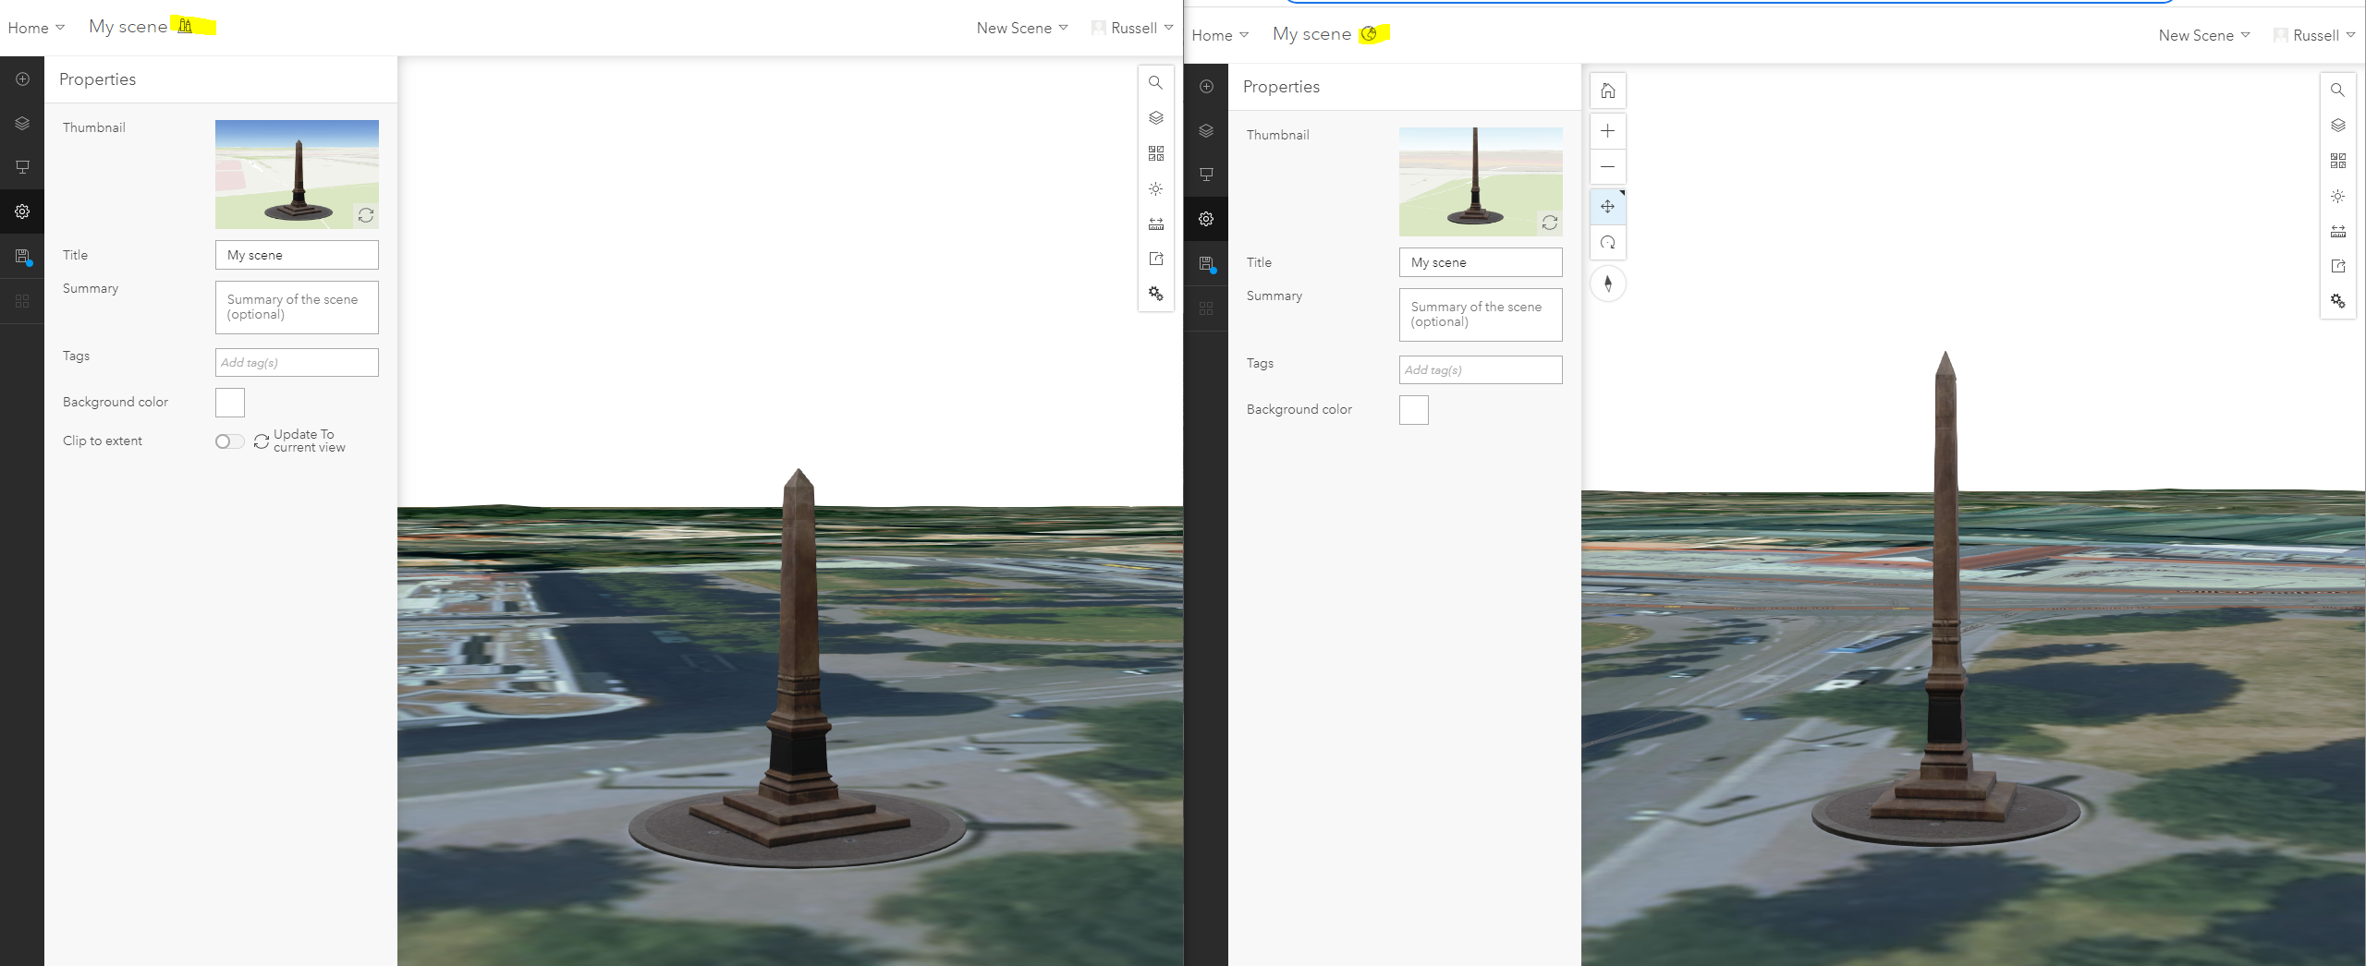Toggle the Clip to extent switch

[x=228, y=441]
